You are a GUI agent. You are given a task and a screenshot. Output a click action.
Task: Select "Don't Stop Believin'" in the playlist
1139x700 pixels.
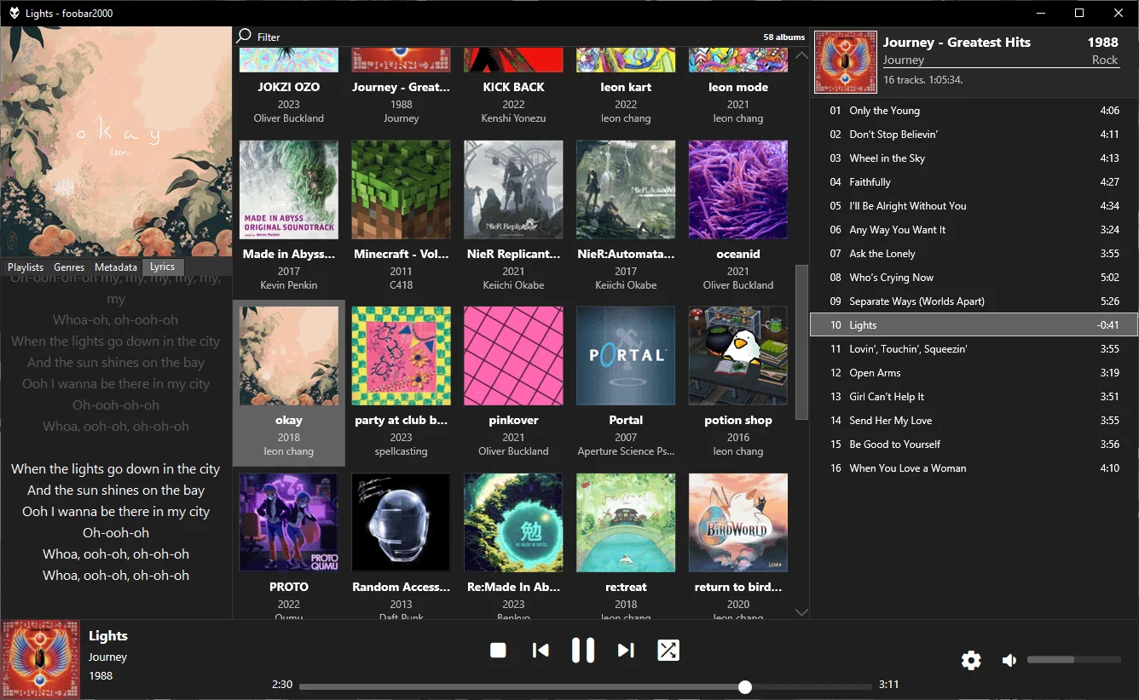pos(938,134)
